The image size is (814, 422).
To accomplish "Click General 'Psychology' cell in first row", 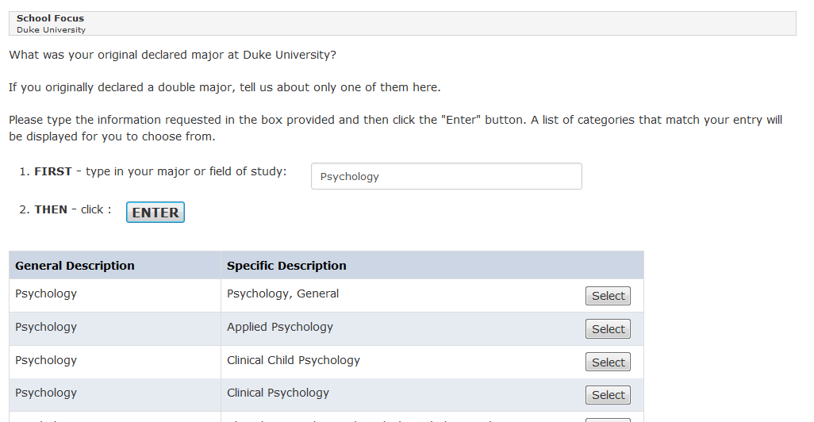I will 46,293.
